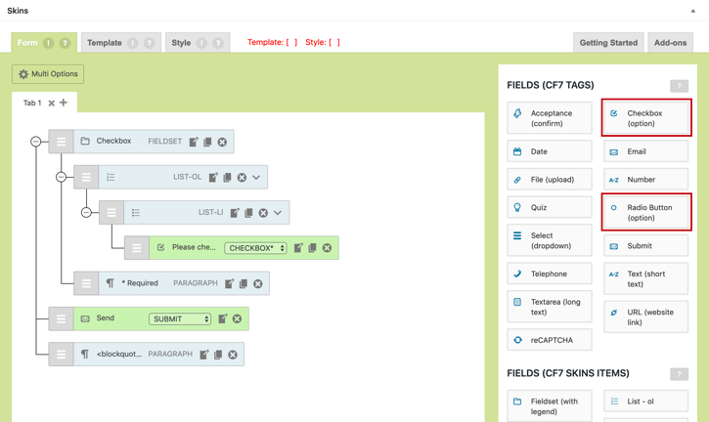Open the CHECKBOX* type dropdown
The image size is (709, 422).
(x=255, y=248)
